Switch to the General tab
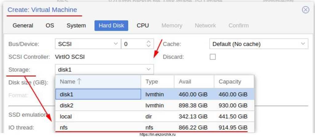This screenshot has width=315, height=137. [23, 25]
